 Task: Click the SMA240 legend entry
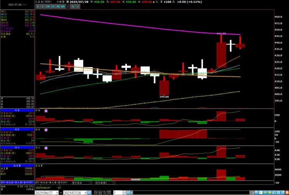click(x=17, y=25)
